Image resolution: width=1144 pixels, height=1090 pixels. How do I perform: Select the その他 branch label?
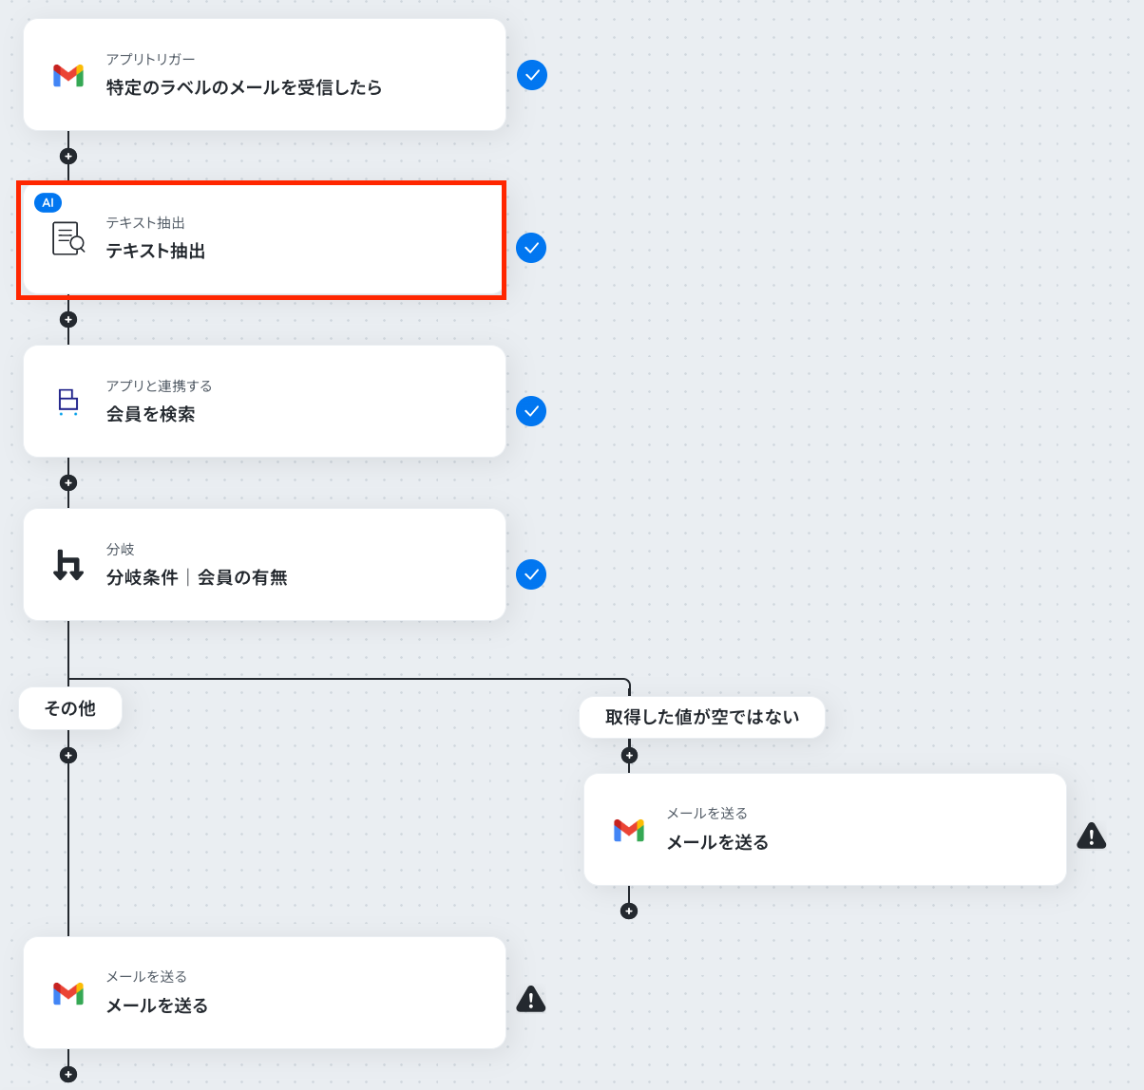[70, 708]
